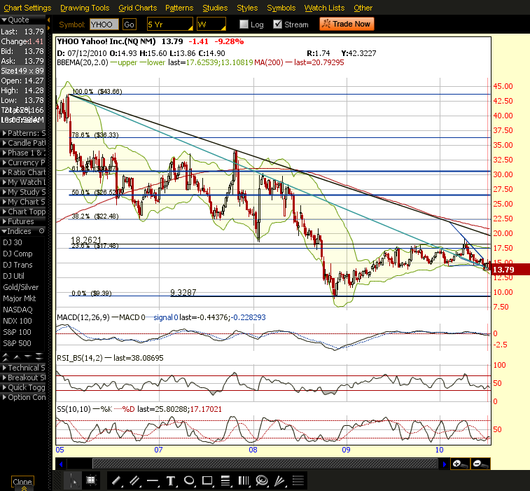Click the horizontal lines list icon

coord(298,480)
